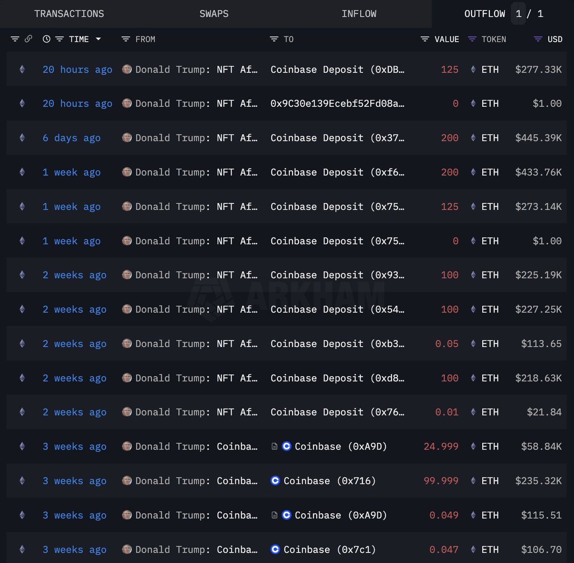The height and width of the screenshot is (563, 574).
Task: Open the Coinbase Deposit (0xf6… address
Action: [337, 172]
